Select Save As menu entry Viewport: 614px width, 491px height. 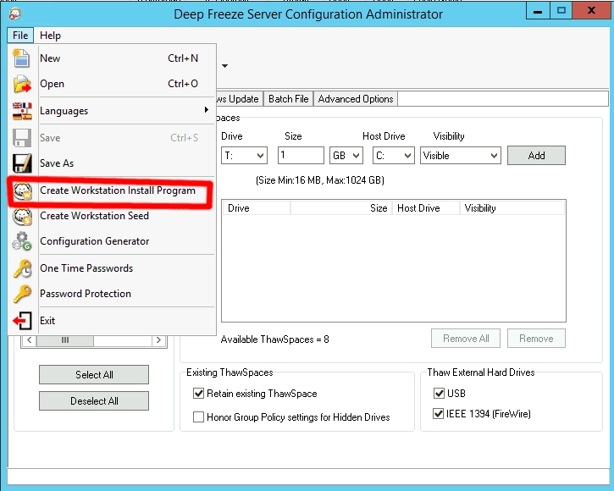click(x=112, y=163)
